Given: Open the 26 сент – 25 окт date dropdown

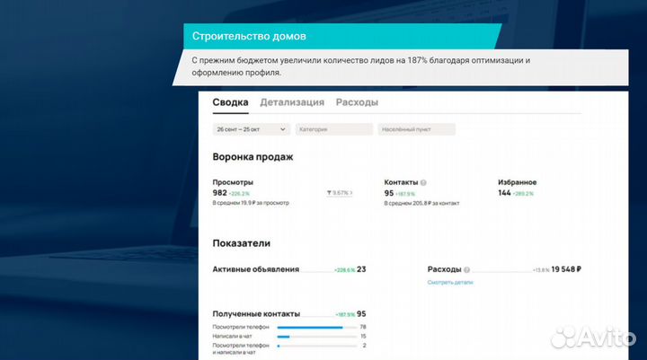Looking at the screenshot, I should (252, 129).
